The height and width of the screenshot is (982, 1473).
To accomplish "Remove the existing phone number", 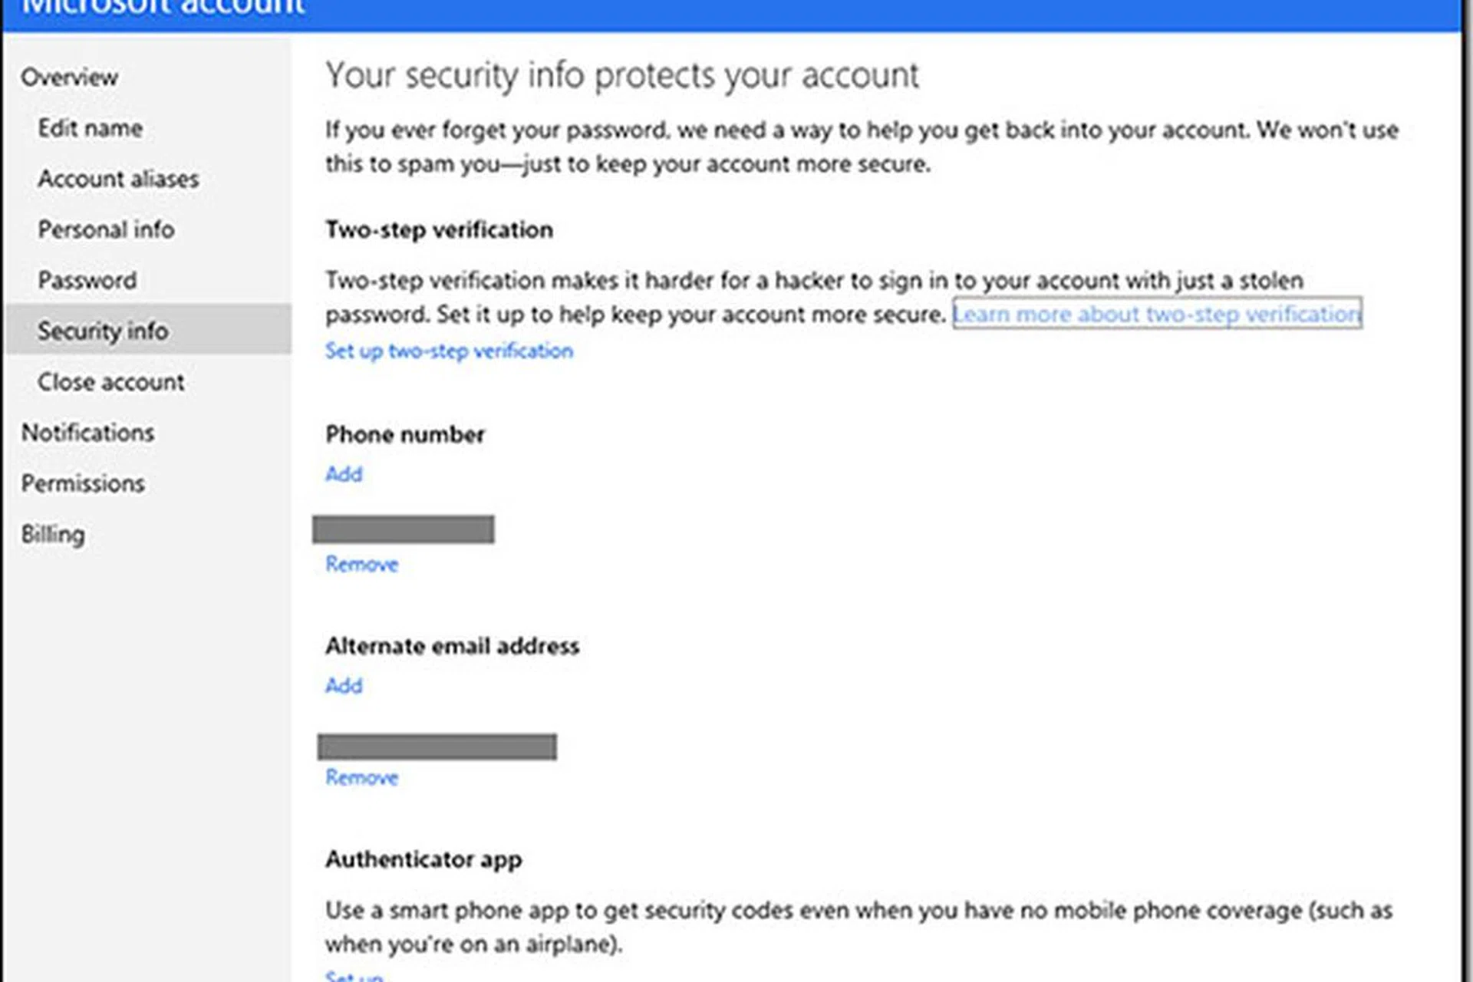I will (x=360, y=564).
